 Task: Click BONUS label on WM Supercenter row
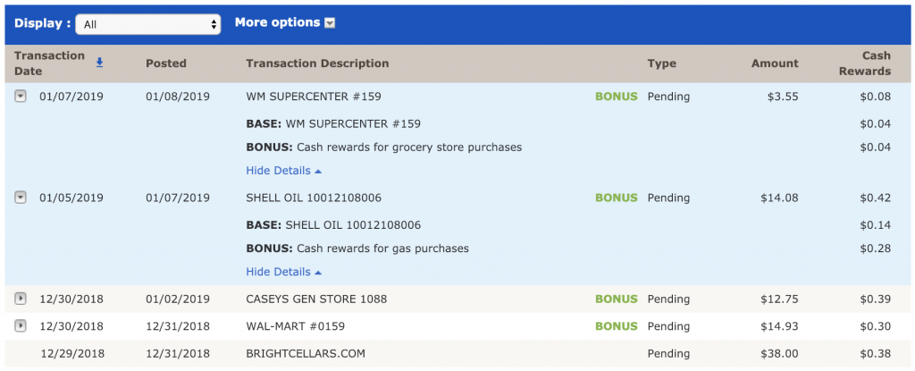click(x=617, y=97)
